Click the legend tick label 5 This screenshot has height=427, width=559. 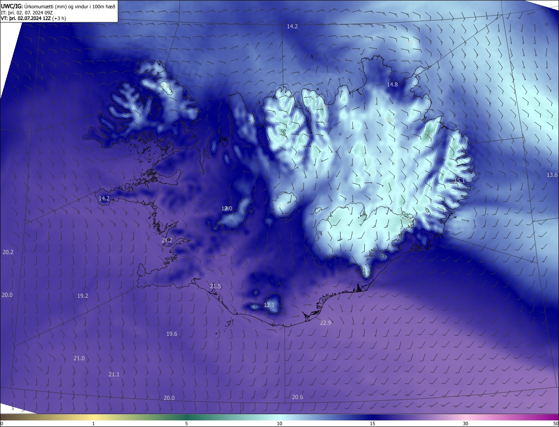tap(186, 424)
